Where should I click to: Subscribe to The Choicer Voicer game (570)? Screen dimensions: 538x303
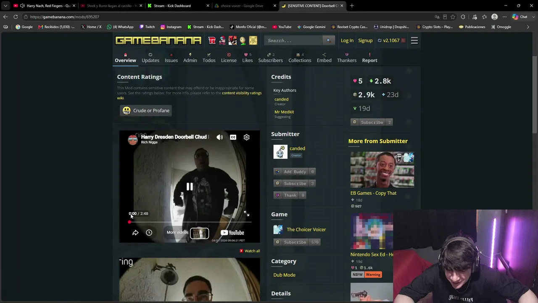297,242
